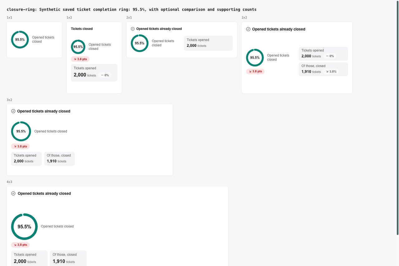Click the '2x1' size label
The width and height of the screenshot is (399, 266).
pos(129,17)
